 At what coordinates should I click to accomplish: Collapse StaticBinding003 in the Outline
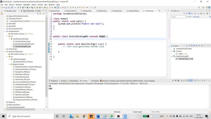click(172, 56)
